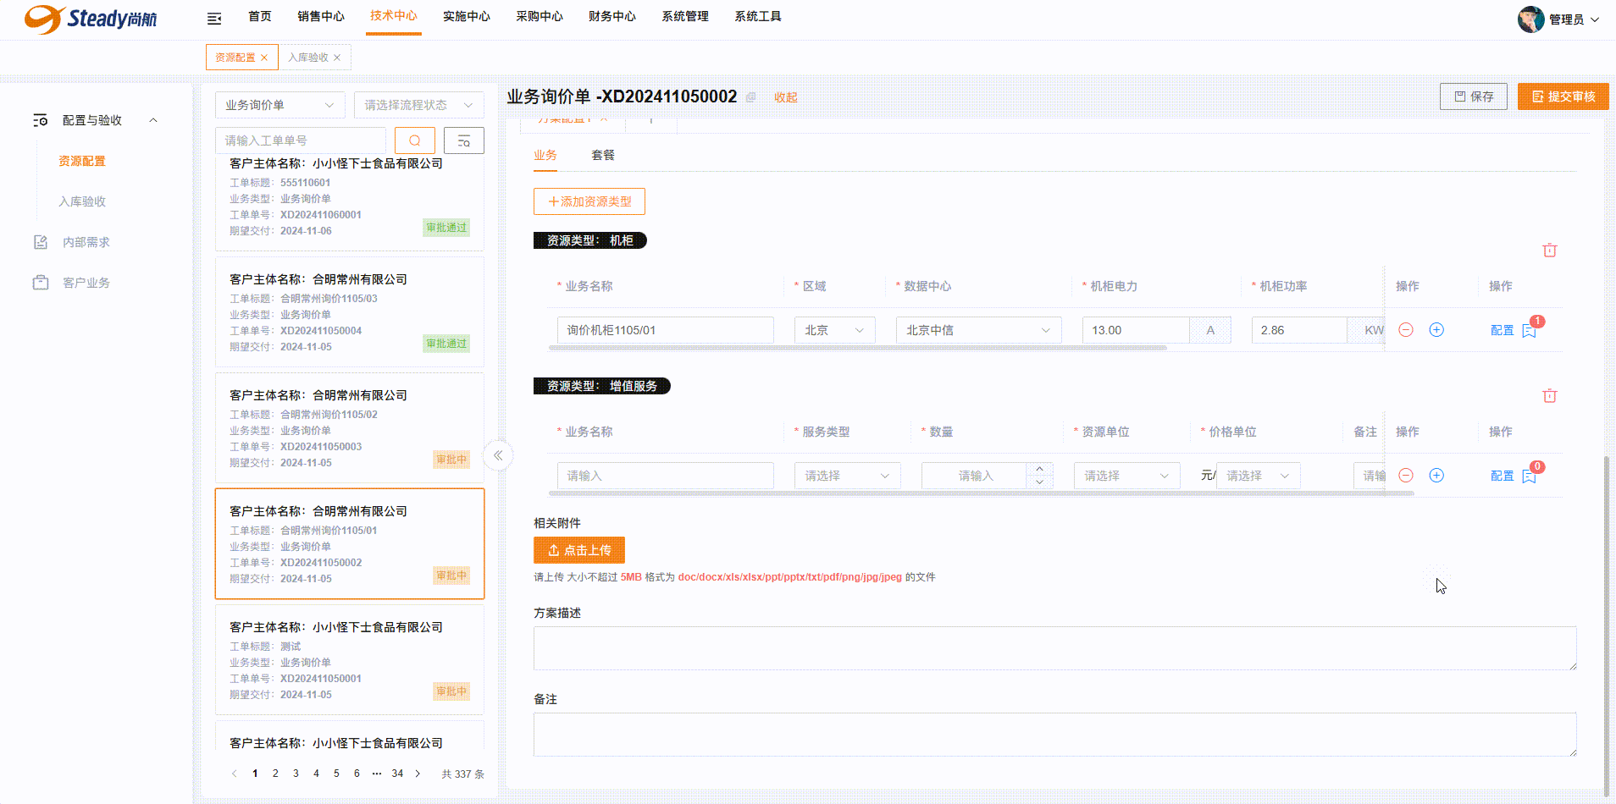
Task: Open the comment icon with badge 0
Action: tap(1530, 476)
